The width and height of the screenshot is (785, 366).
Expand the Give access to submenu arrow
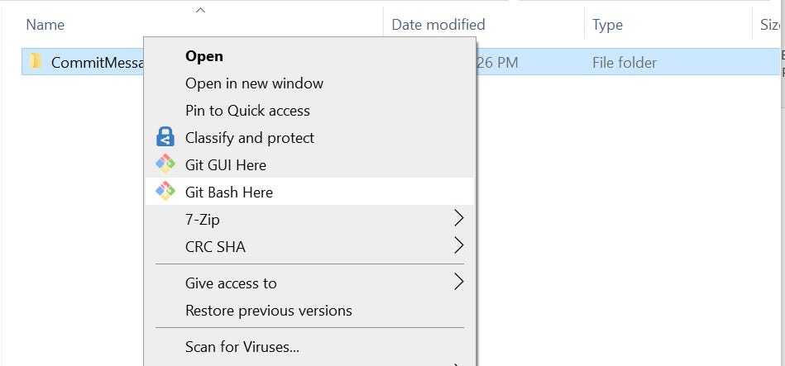pos(459,283)
